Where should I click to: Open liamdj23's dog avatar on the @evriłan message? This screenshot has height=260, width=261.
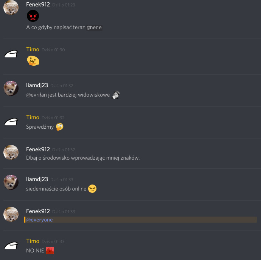(x=11, y=88)
